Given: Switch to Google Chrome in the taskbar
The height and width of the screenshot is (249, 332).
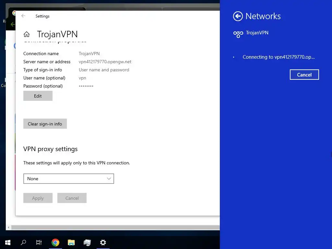Looking at the screenshot, I should (x=55, y=243).
